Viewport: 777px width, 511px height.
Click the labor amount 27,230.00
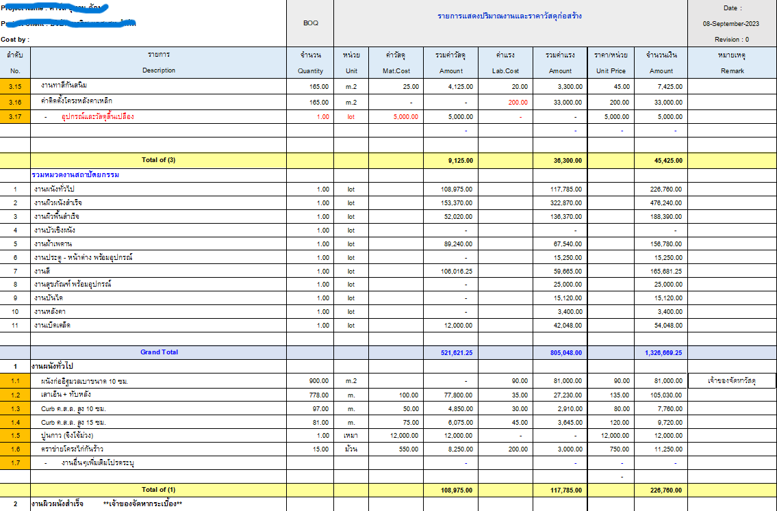coord(568,395)
